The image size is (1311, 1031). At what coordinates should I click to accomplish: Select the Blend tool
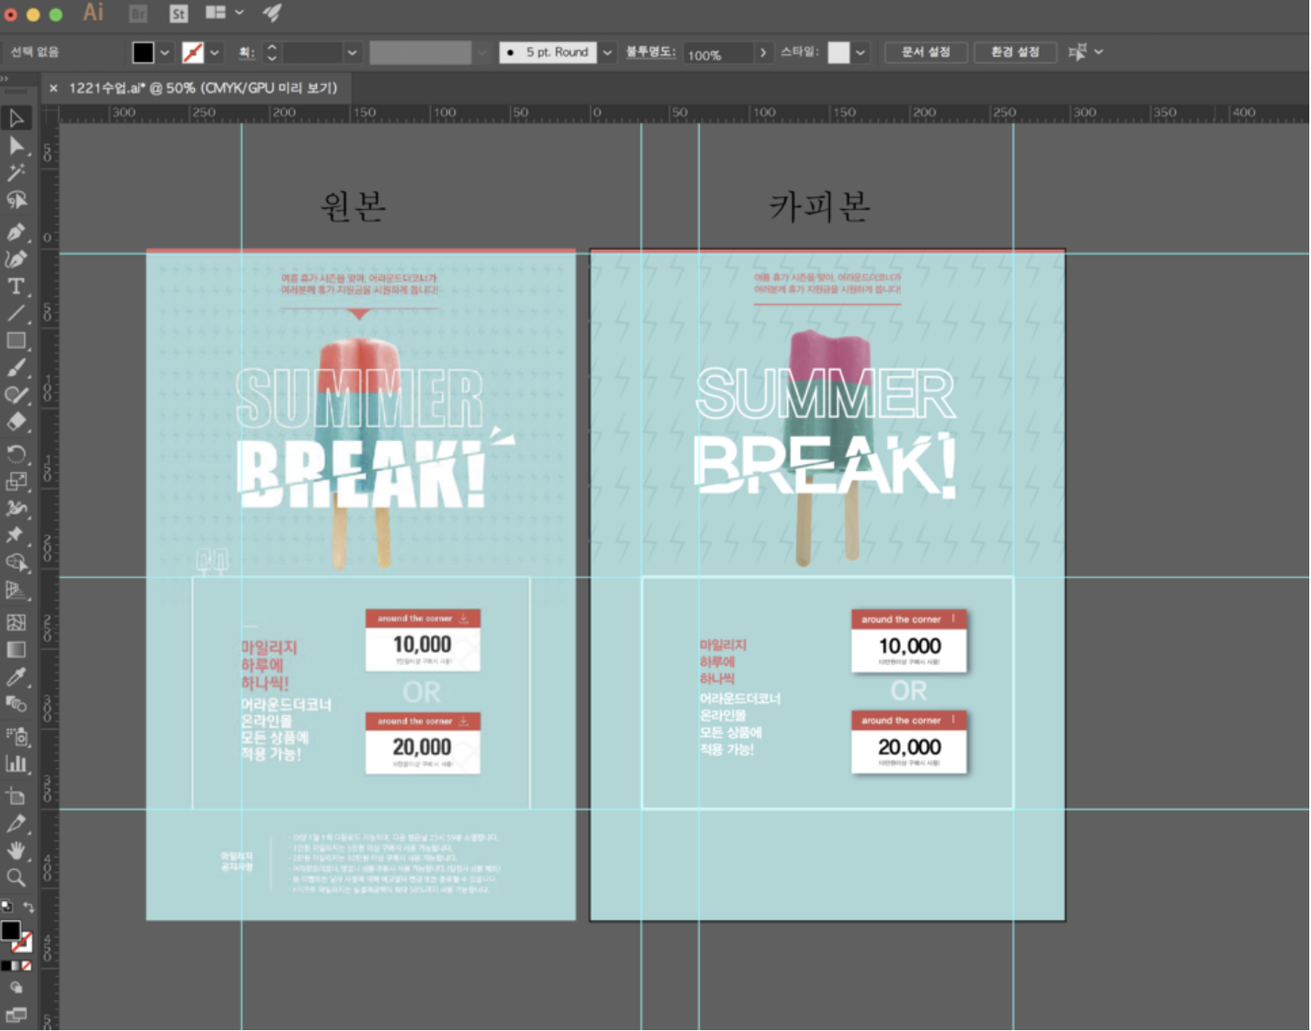pos(16,704)
